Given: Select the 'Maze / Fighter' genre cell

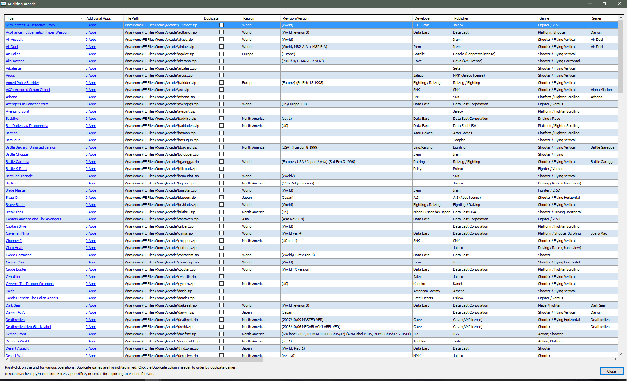Looking at the screenshot, I should (x=563, y=305).
